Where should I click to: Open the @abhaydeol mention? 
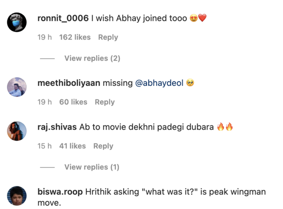coord(159,83)
